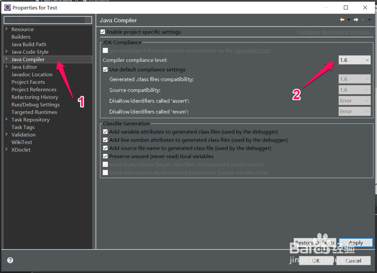Expand the XDoclet node
Screen dimensions: 377x273
click(x=7, y=149)
